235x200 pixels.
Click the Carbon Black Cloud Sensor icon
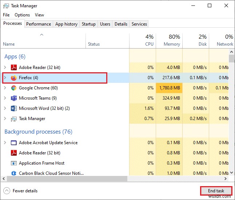point(14,173)
